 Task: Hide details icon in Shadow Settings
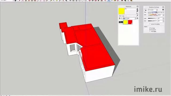tap(163, 10)
